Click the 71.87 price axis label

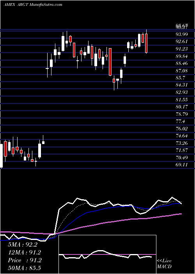click(182, 150)
